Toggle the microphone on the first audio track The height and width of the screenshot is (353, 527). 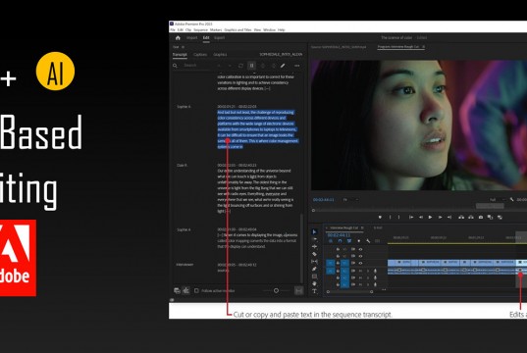click(375, 271)
